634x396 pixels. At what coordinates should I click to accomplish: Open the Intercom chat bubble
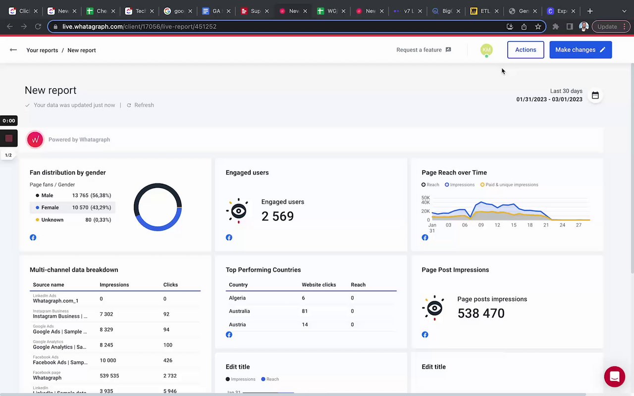click(615, 377)
